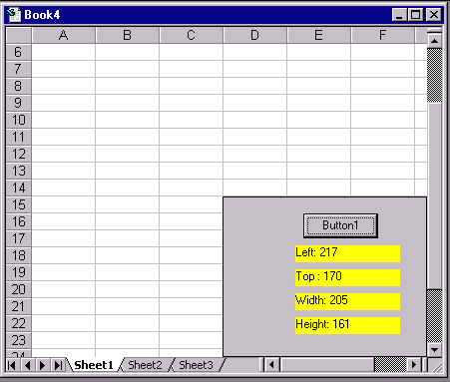
Task: Click next sheet tab arrow
Action: 42,365
